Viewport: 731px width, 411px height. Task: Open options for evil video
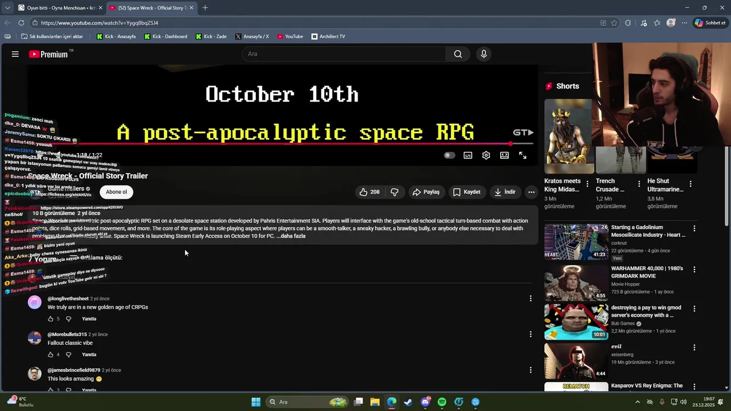coord(694,348)
